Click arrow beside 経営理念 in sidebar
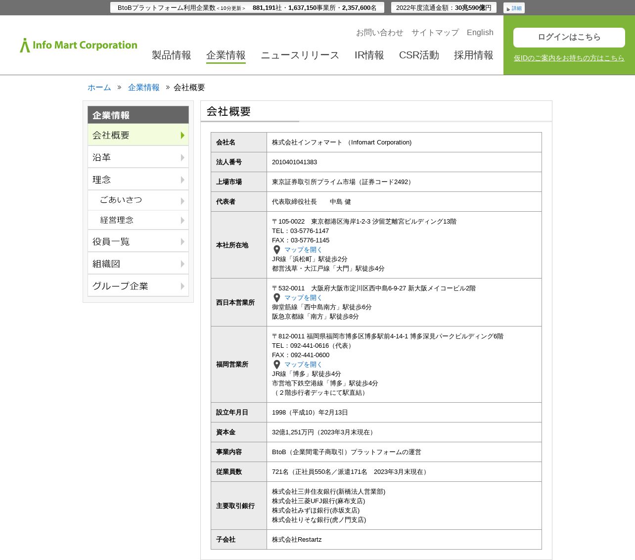Image resolution: width=635 pixels, height=560 pixels. click(x=182, y=220)
